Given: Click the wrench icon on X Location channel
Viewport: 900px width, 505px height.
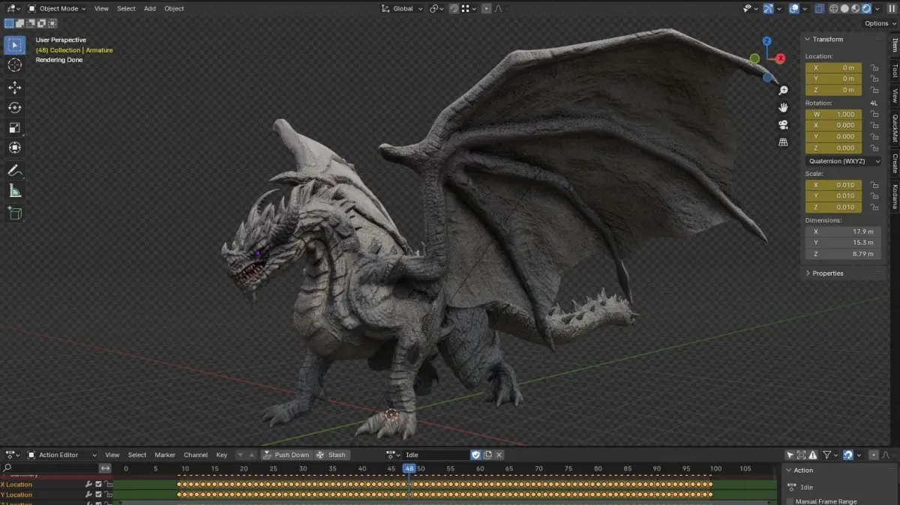Looking at the screenshot, I should (x=88, y=484).
